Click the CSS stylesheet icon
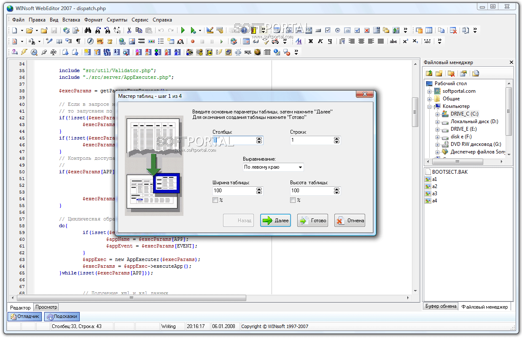Image resolution: width=522 pixels, height=339 pixels. 100,41
